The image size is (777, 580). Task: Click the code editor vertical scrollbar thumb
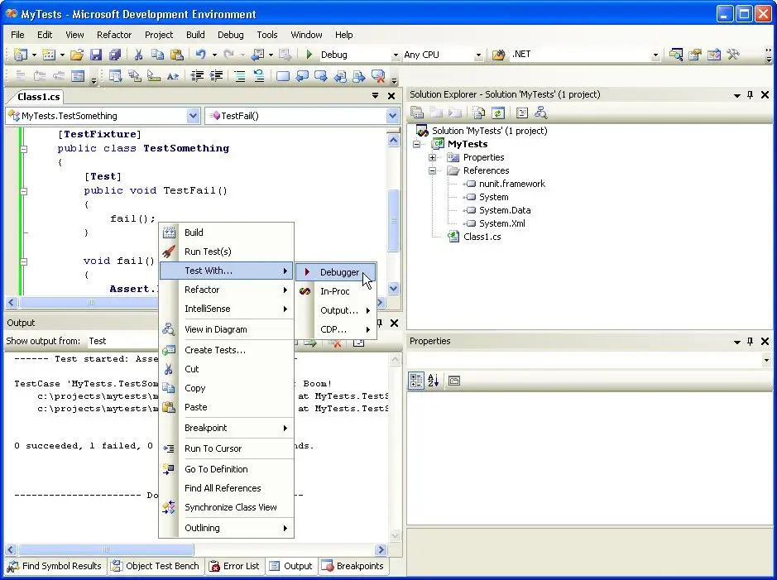coord(393,220)
